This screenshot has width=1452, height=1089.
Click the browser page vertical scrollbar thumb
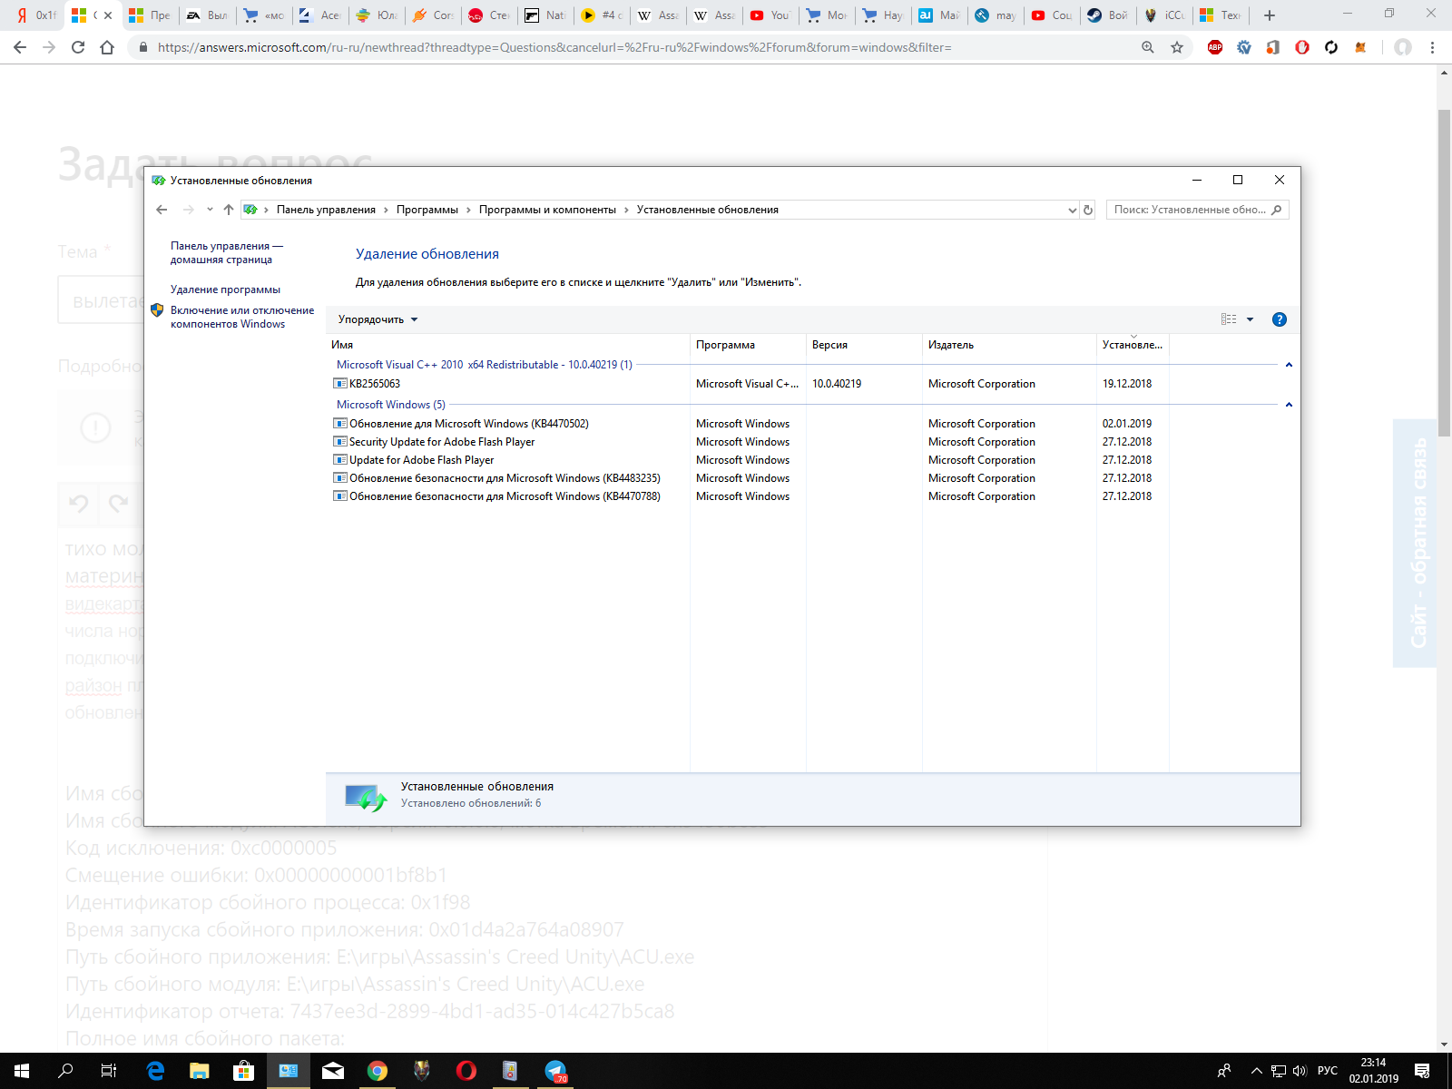1444,272
